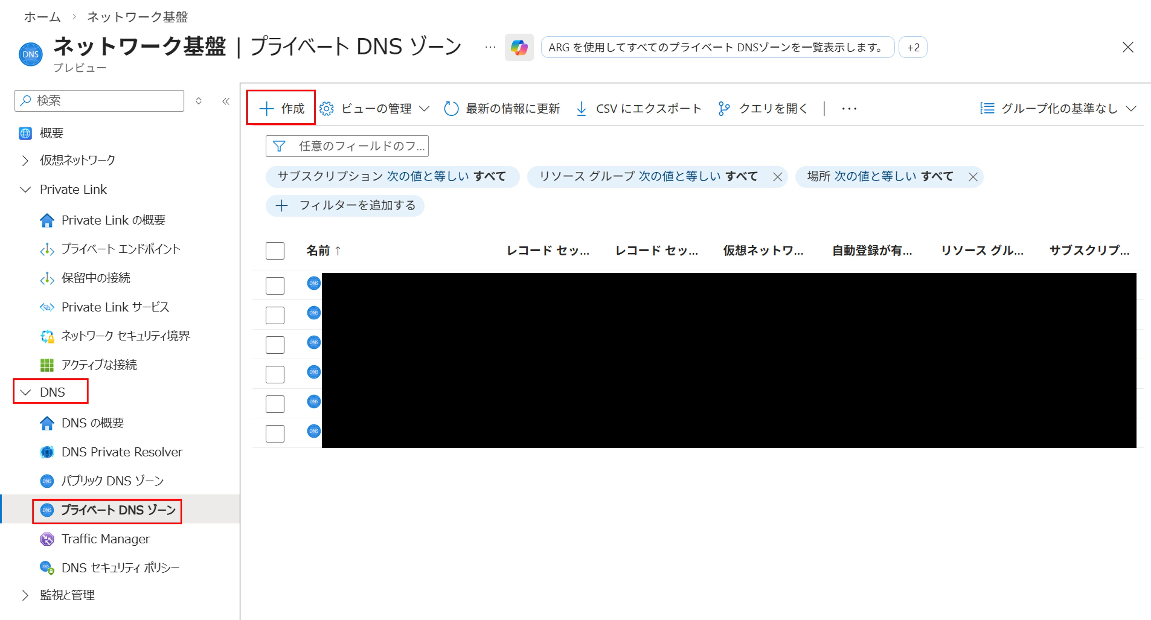Open Traffic Manager from the sidebar
The image size is (1151, 620).
point(106,539)
